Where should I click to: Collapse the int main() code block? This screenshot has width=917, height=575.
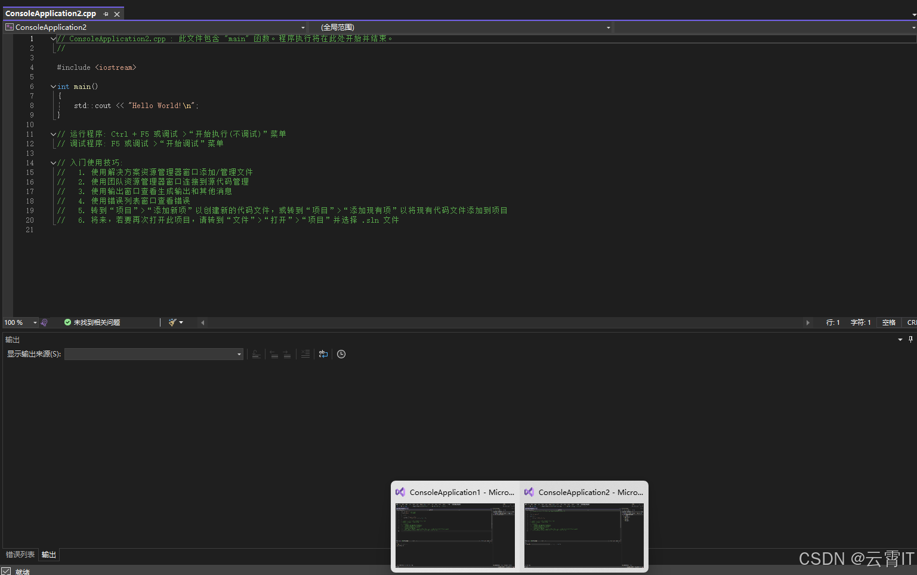pos(53,87)
